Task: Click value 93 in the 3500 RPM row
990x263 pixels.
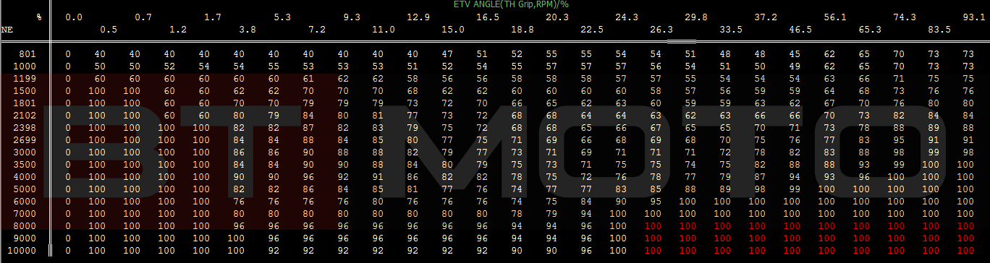Action: 864,164
